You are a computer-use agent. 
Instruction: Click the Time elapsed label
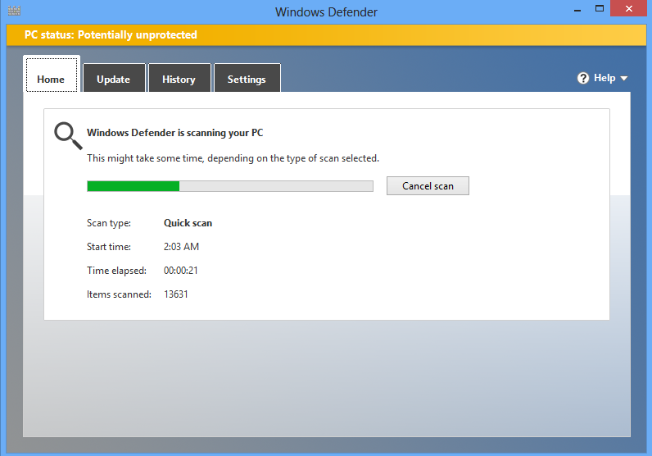point(116,271)
